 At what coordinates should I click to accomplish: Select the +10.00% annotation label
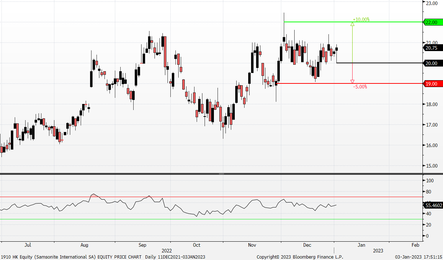[x=361, y=19]
